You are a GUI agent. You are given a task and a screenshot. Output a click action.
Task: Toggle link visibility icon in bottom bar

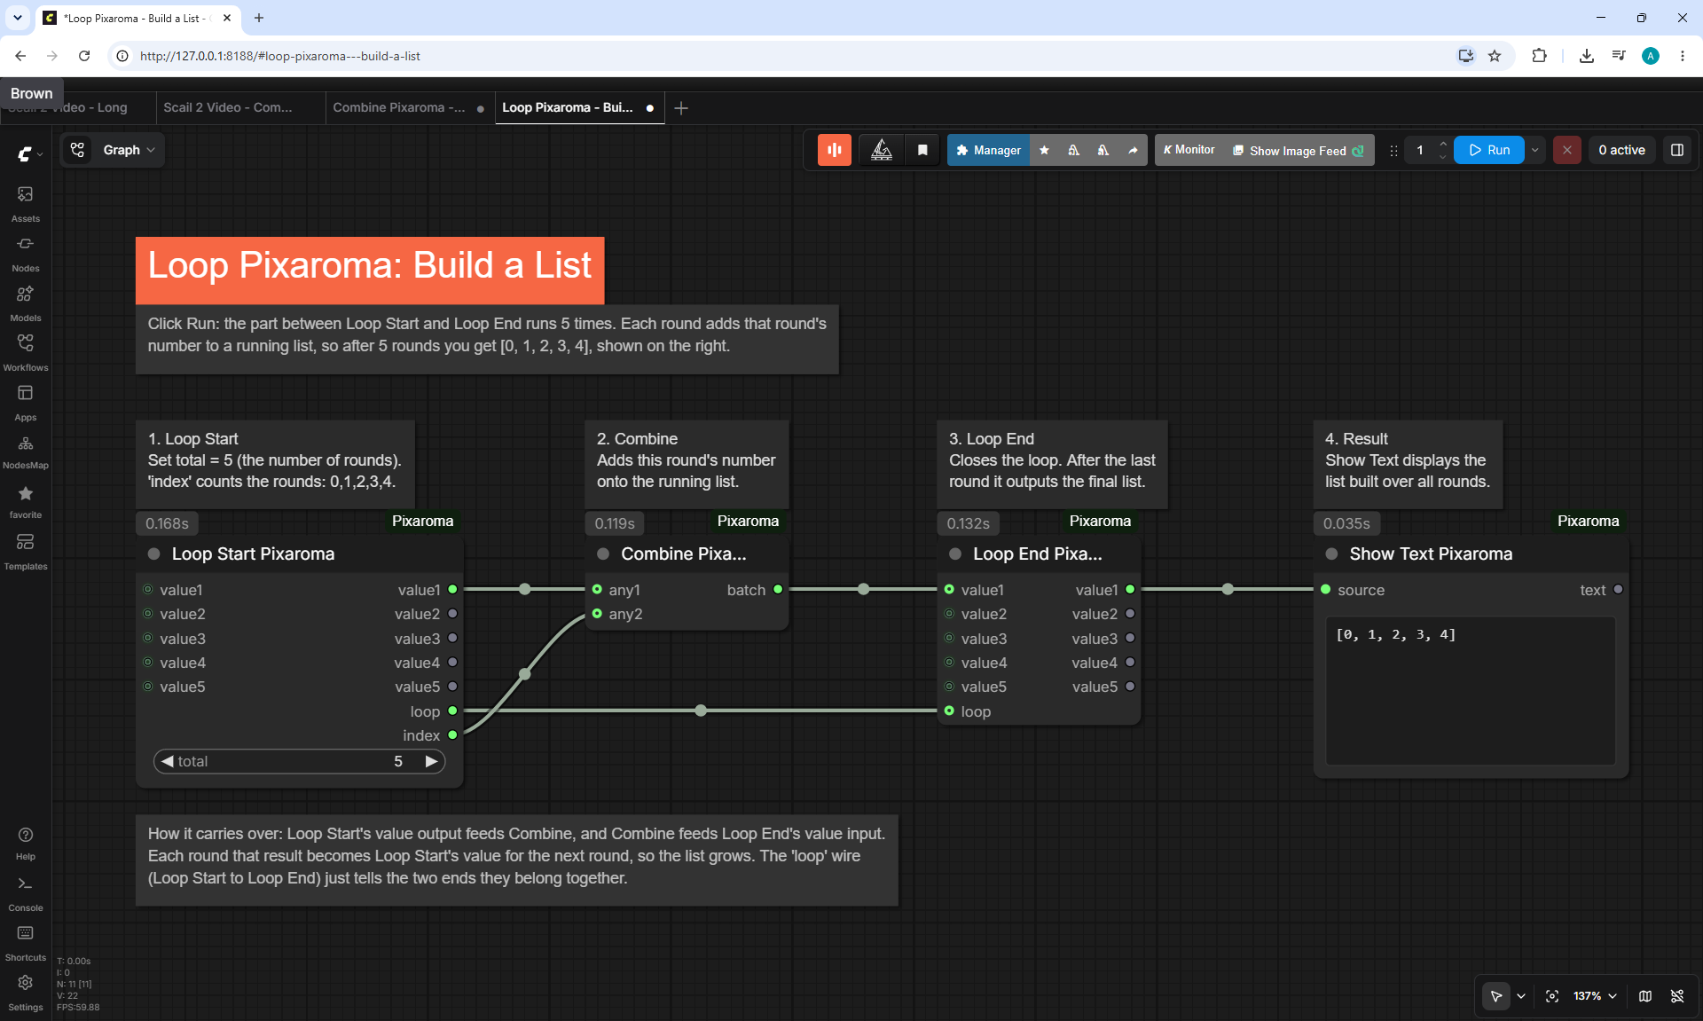1677,996
